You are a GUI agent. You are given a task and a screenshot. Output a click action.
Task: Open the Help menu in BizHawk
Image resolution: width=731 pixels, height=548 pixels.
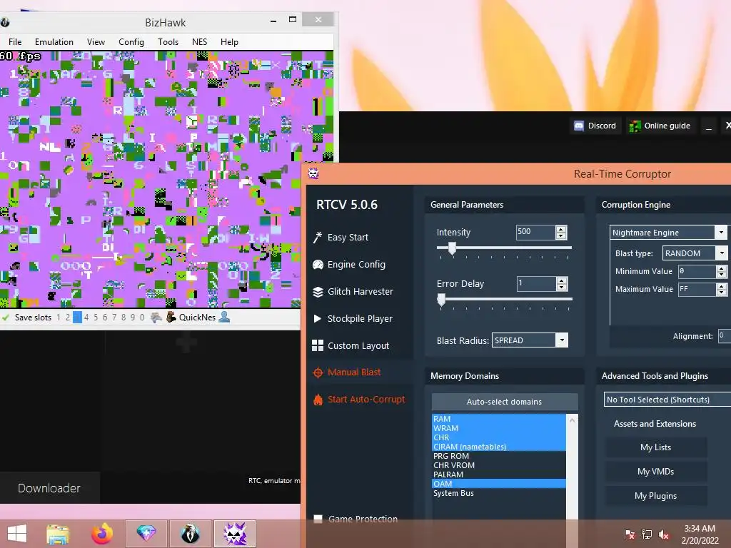click(x=229, y=42)
